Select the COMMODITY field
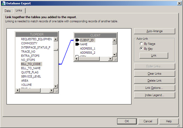This screenshot has height=128, width=183. (x=29, y=43)
